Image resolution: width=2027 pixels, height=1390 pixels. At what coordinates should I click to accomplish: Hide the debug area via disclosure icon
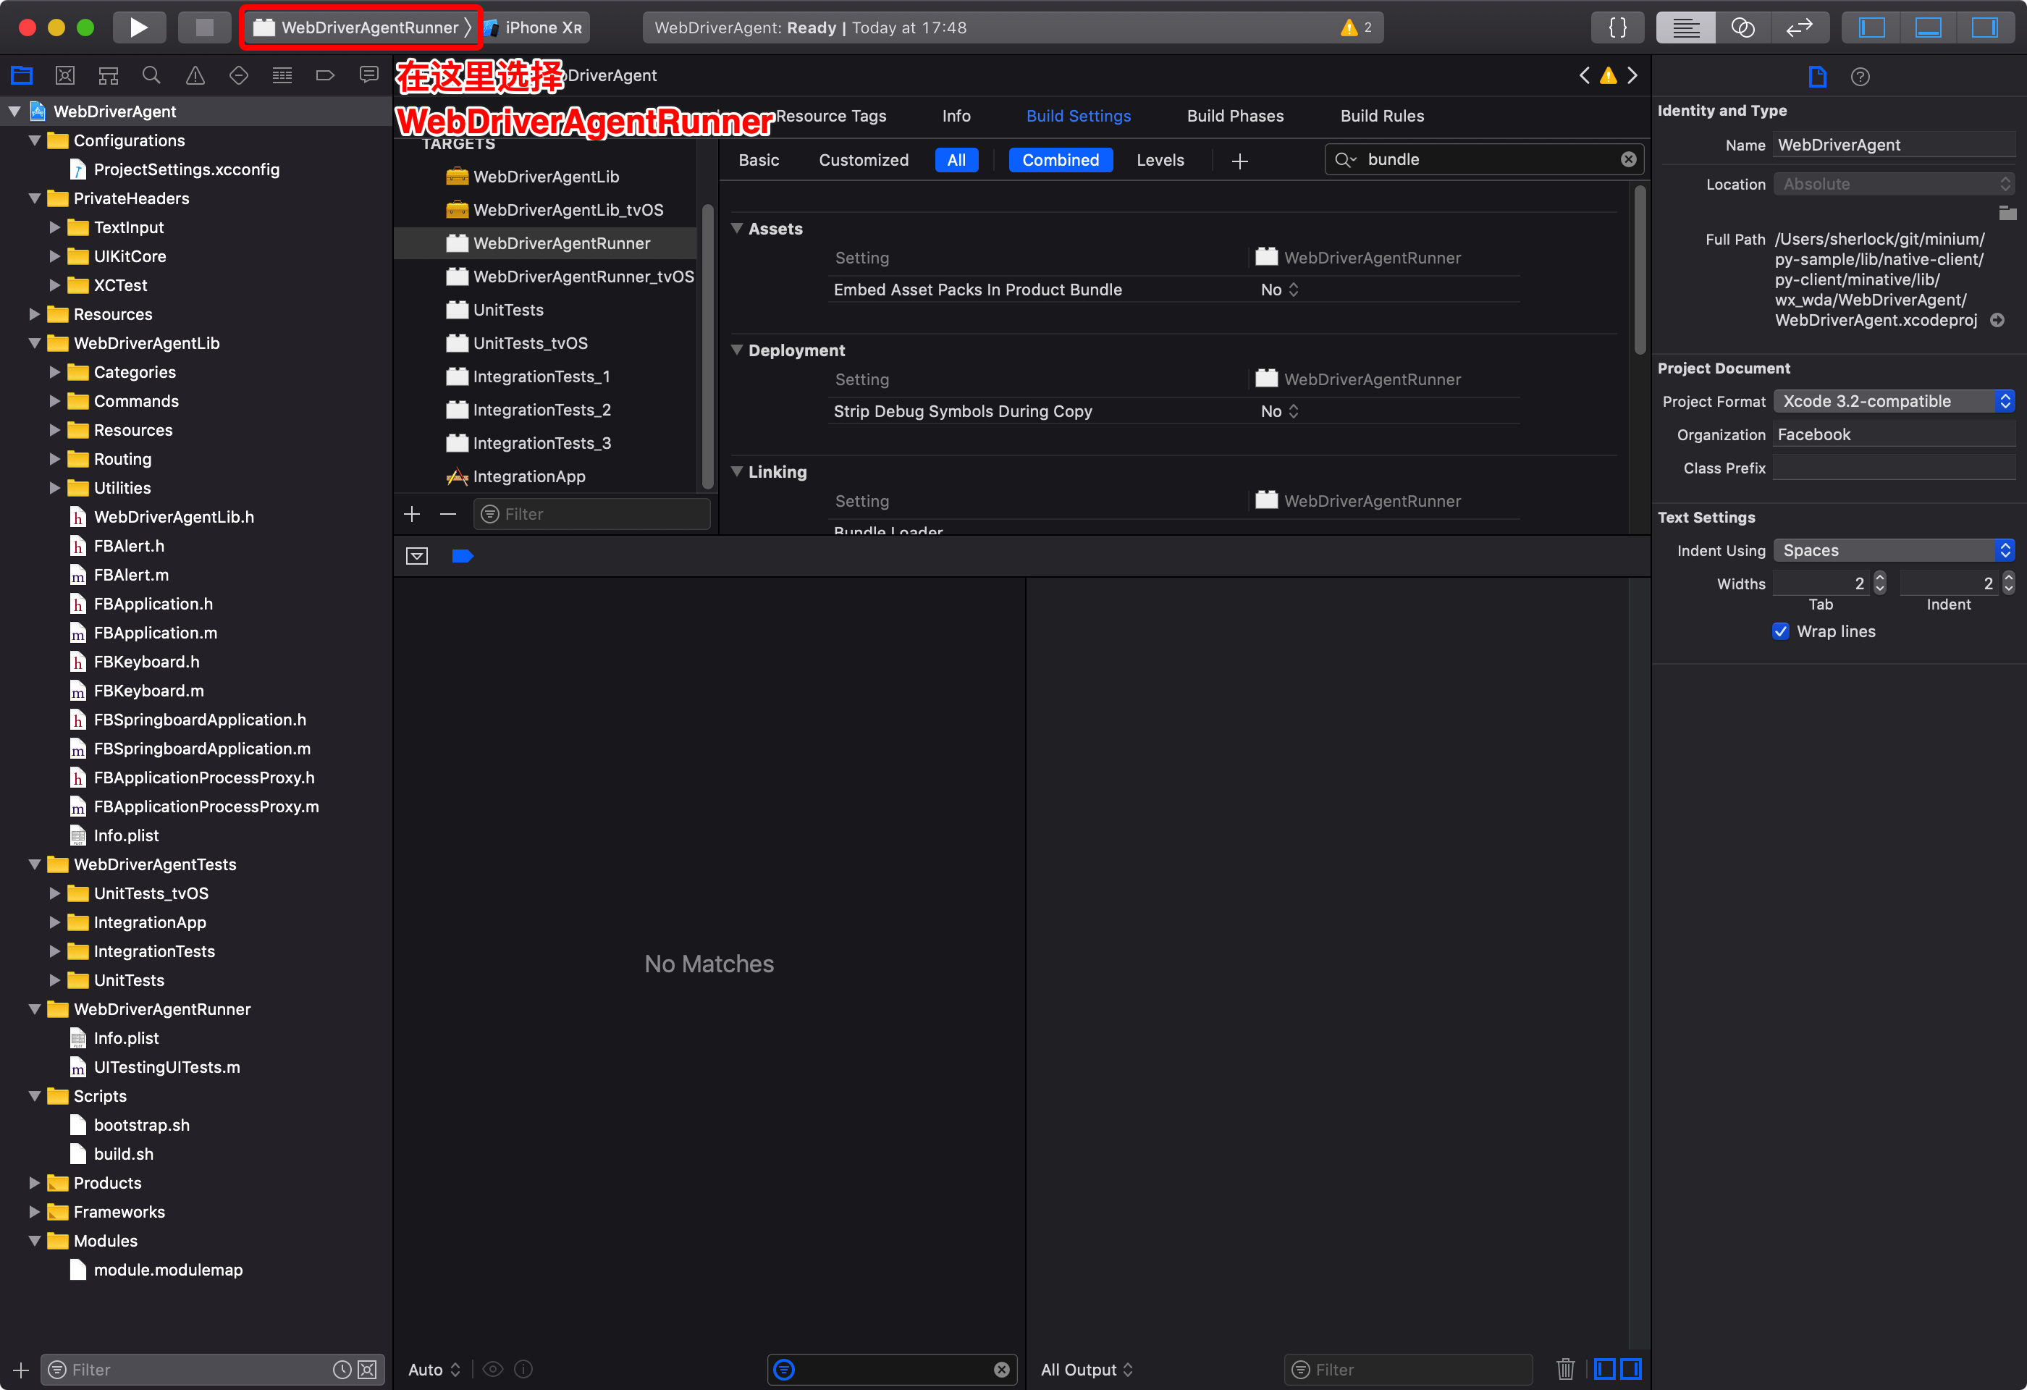point(417,556)
